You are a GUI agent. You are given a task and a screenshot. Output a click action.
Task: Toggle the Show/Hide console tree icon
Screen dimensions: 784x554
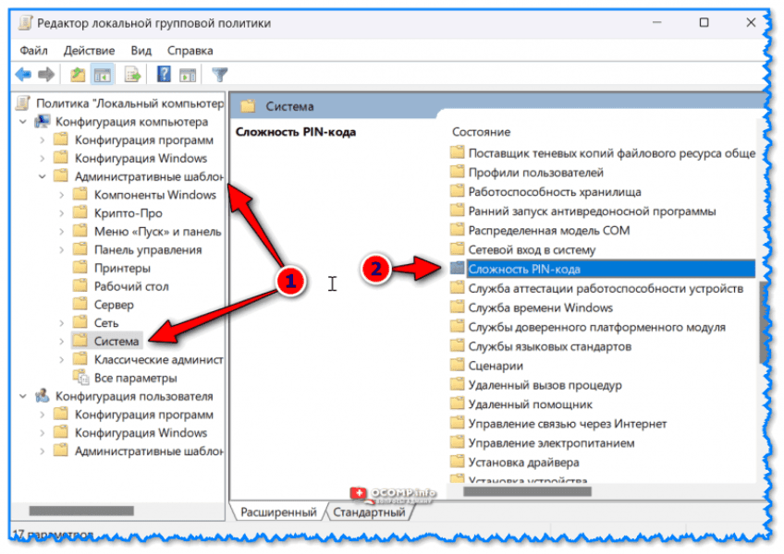click(103, 75)
